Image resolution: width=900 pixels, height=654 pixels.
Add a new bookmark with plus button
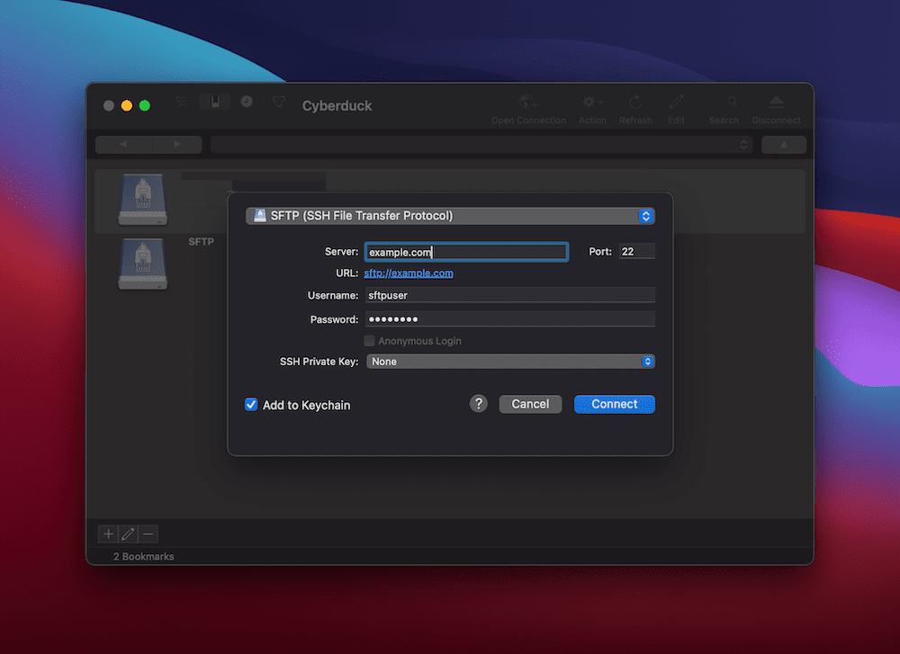[x=108, y=534]
